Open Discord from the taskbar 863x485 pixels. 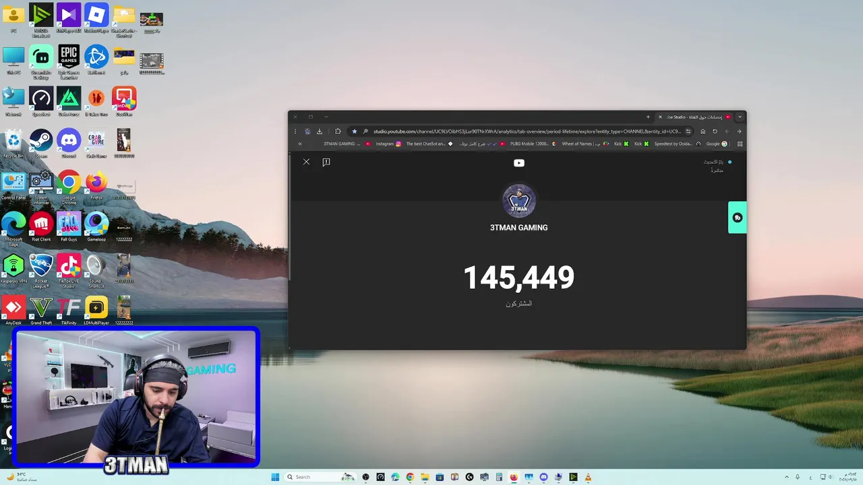[543, 477]
